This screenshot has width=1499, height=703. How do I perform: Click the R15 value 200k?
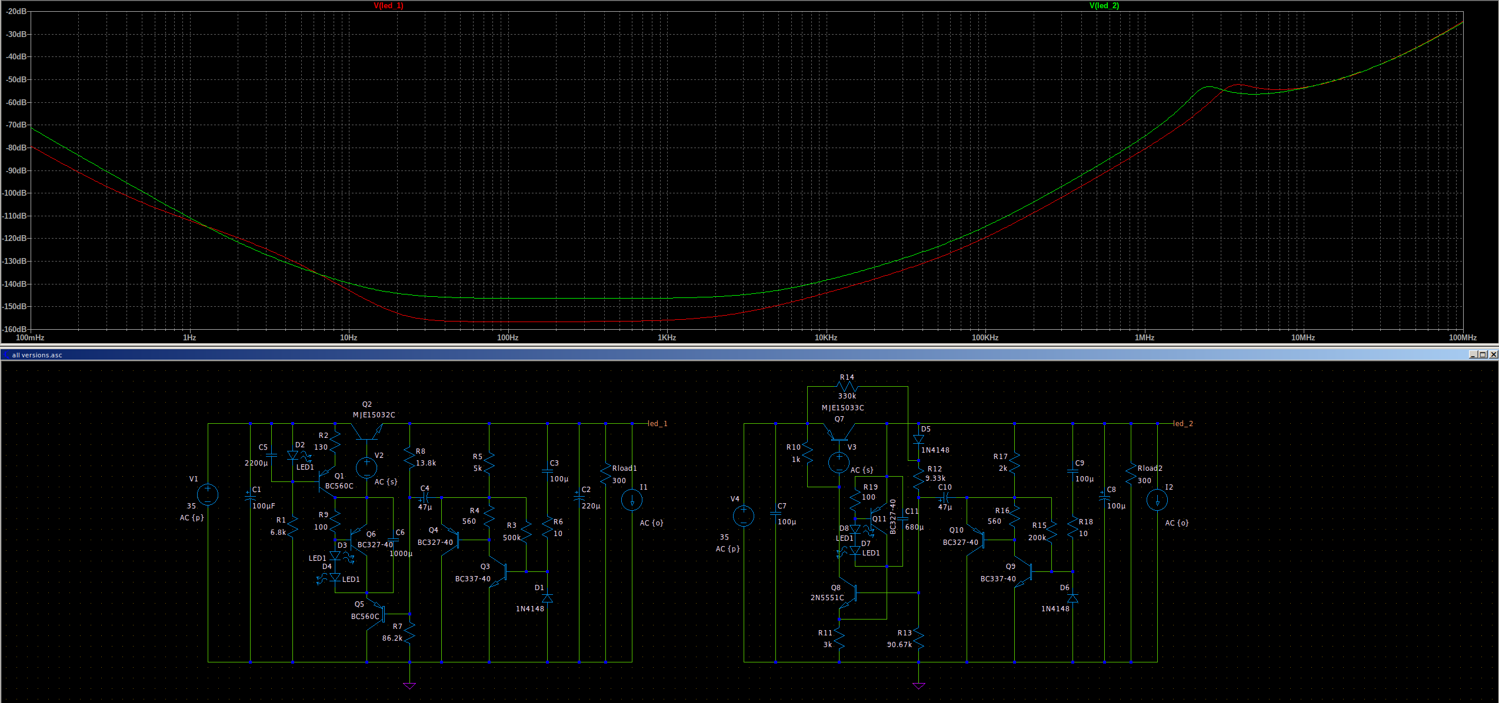[1037, 538]
